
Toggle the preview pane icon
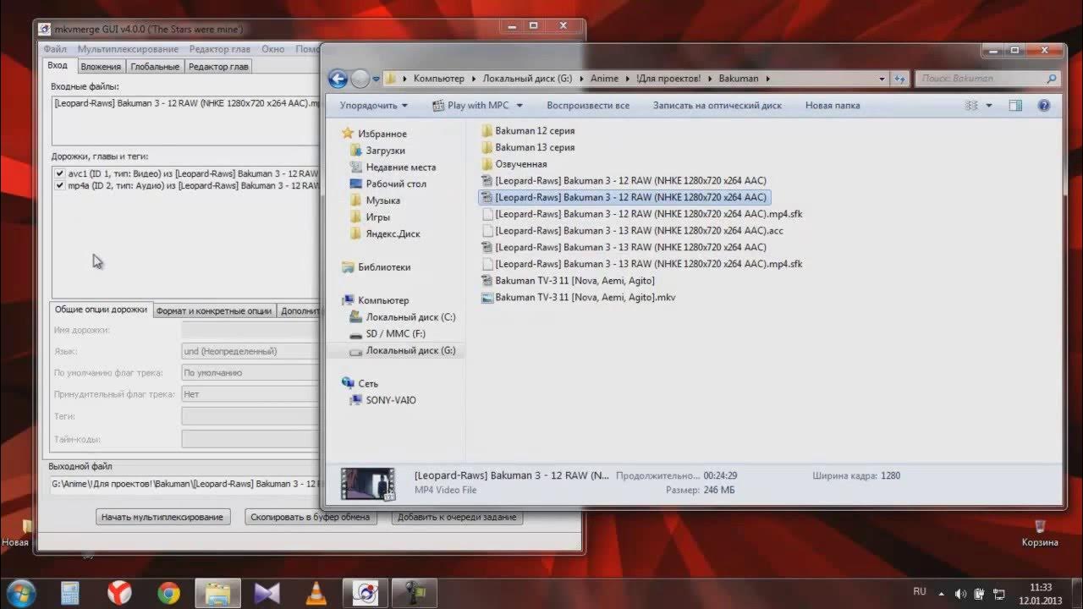pos(1015,106)
